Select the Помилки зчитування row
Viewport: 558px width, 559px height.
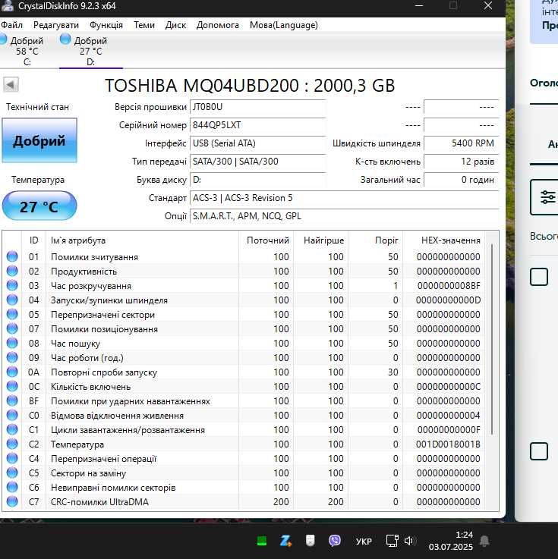click(x=244, y=256)
